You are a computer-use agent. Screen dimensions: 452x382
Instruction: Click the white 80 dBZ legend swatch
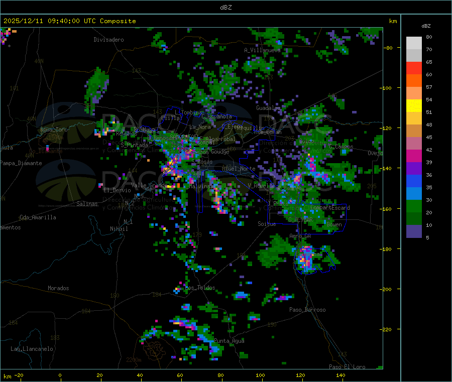pos(414,43)
